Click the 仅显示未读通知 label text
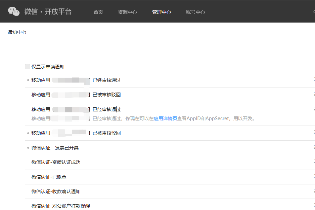The image size is (315, 210). click(x=48, y=67)
